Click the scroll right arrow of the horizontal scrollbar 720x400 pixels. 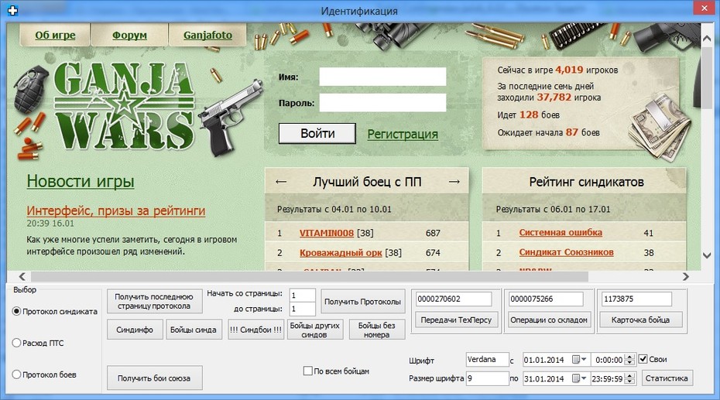686,277
